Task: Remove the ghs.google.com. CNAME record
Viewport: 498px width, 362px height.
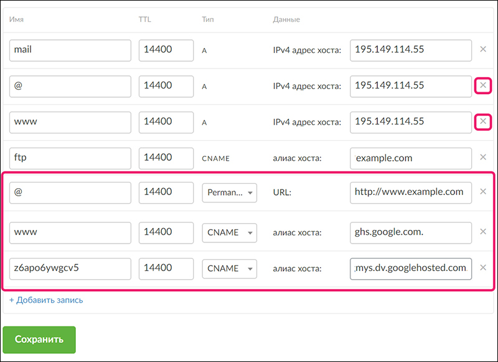Action: [483, 232]
